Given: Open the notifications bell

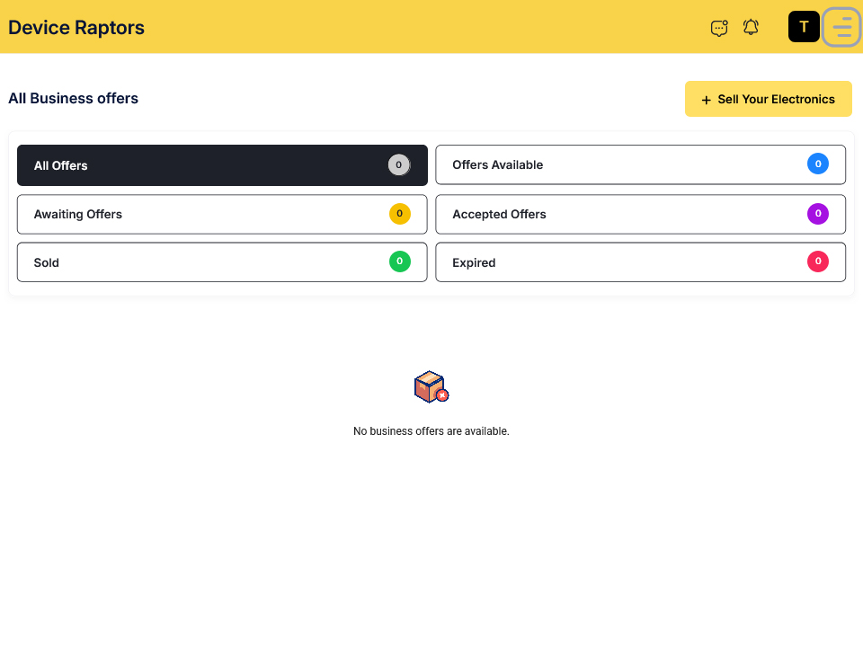Looking at the screenshot, I should [751, 28].
